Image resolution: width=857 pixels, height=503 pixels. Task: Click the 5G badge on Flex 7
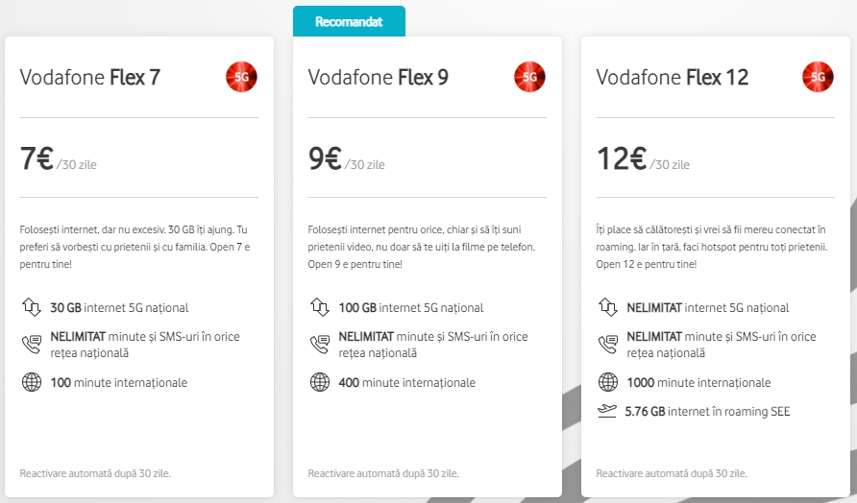241,77
